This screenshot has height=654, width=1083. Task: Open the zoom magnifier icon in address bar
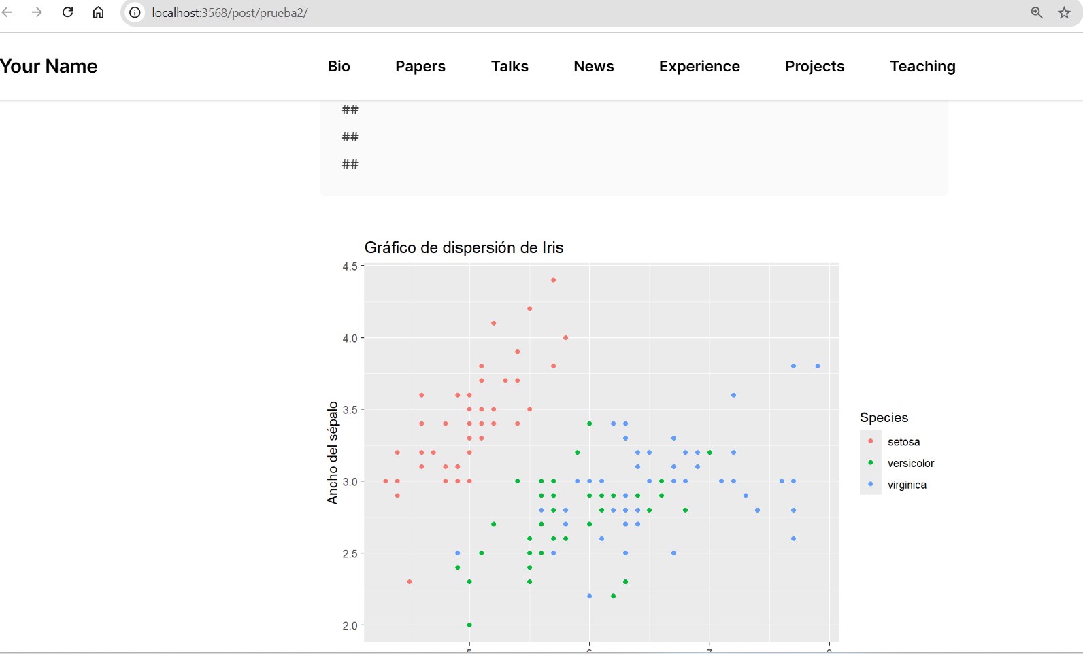pos(1037,12)
